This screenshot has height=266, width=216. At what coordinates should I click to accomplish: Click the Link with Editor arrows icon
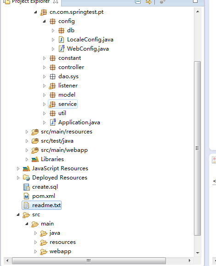148,1
